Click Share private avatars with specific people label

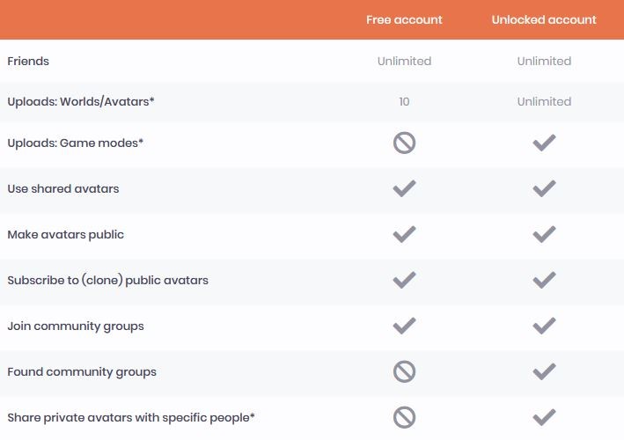pos(131,417)
